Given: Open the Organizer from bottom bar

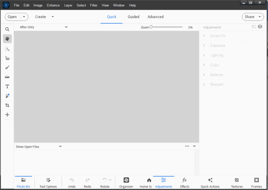Looking at the screenshot, I should [126, 182].
